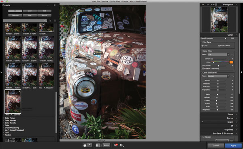This screenshot has width=243, height=149.
Task: Show B&W presets filter tab
Action: pyautogui.click(x=44, y=11)
